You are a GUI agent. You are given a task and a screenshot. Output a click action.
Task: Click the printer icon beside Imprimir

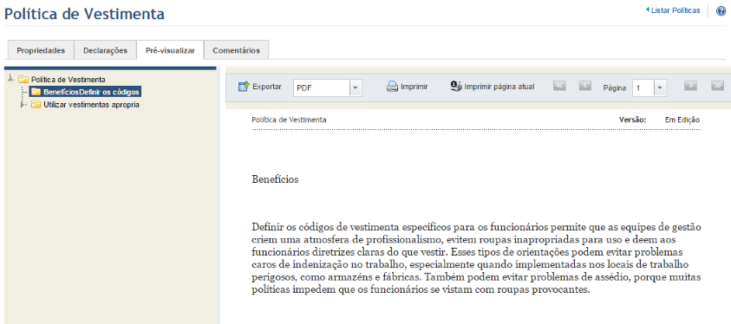click(x=392, y=87)
